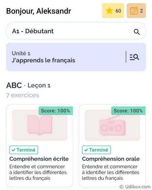
Task: Expand the Unité 1 J'apprends le français panel
Action: coord(76,57)
